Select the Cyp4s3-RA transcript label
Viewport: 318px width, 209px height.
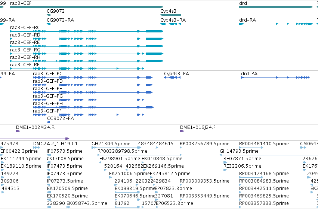pyautogui.click(x=173, y=20)
